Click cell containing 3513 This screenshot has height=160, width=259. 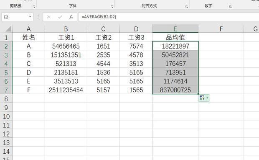136,64
